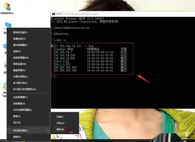Click the 192.168.74.255 address entry

point(64,58)
